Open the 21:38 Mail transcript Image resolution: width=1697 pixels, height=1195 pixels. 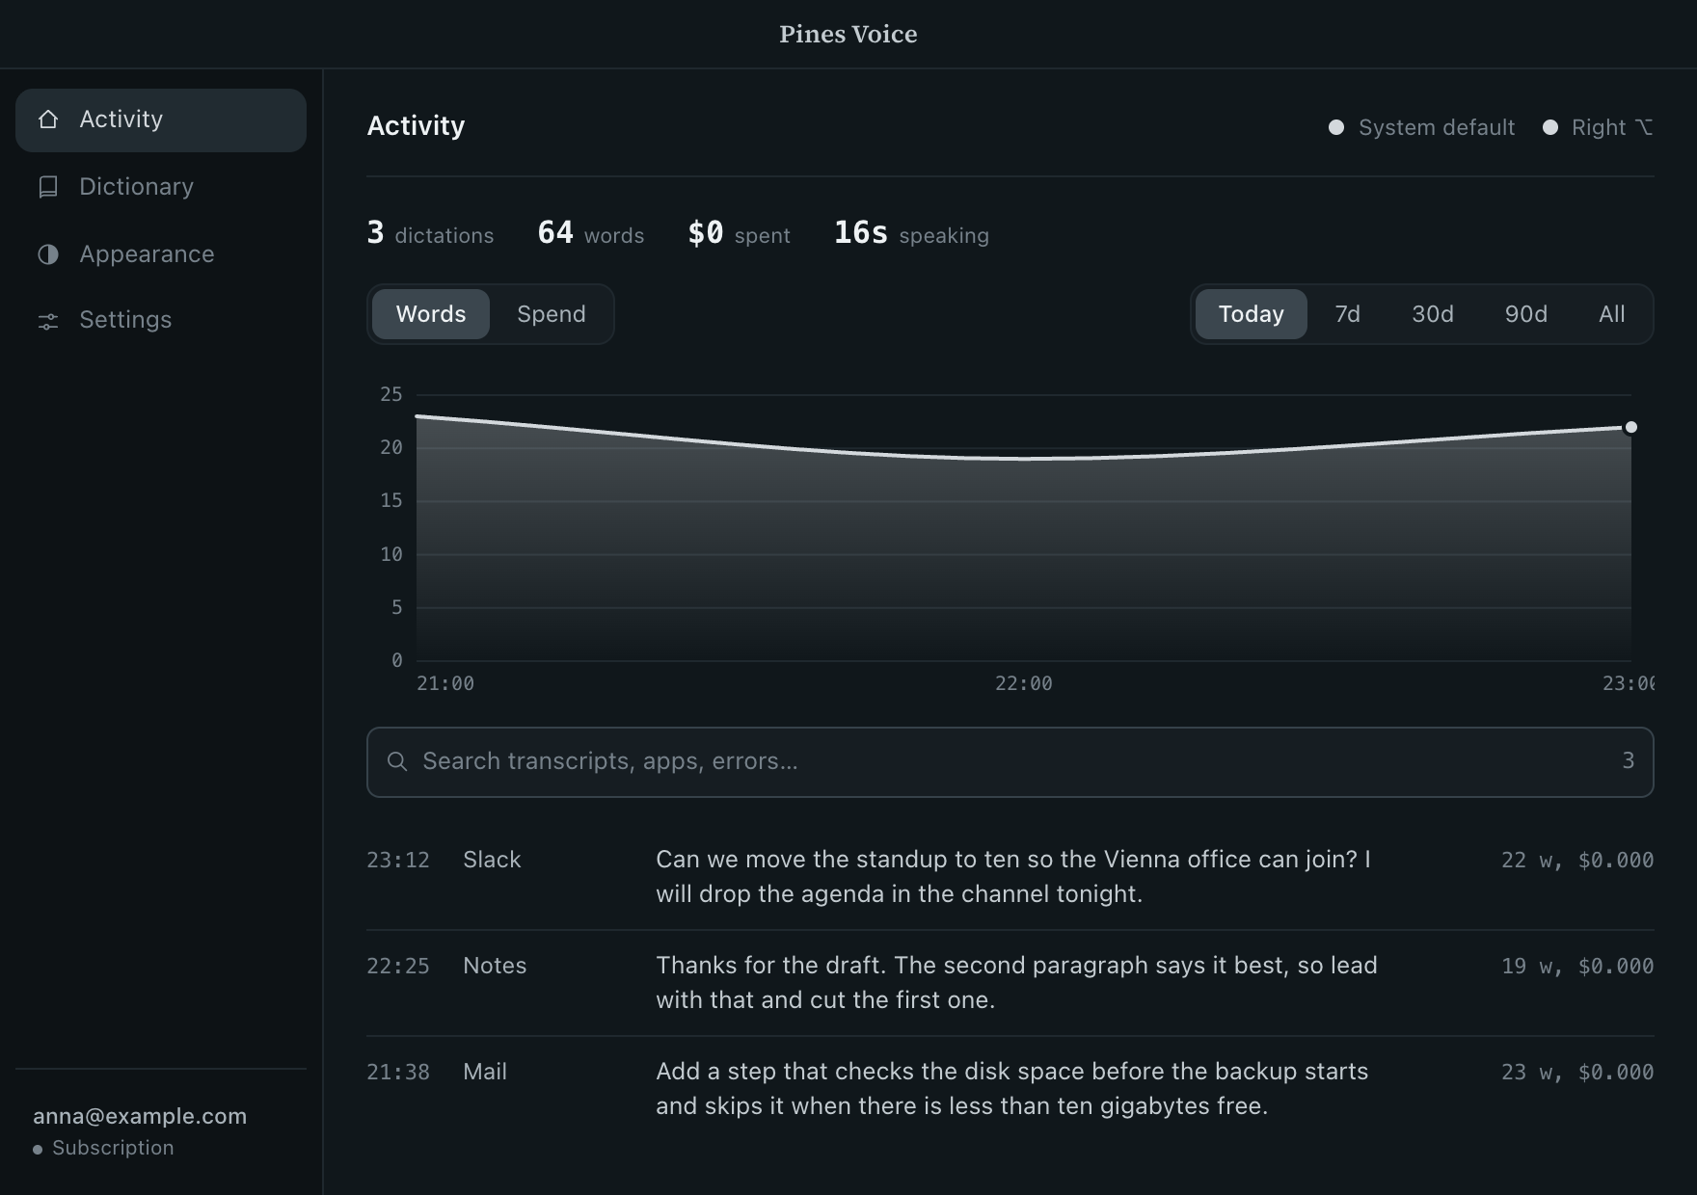(1010, 1089)
